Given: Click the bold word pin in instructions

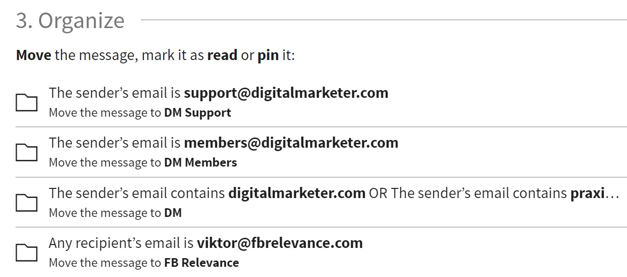Looking at the screenshot, I should coord(268,55).
